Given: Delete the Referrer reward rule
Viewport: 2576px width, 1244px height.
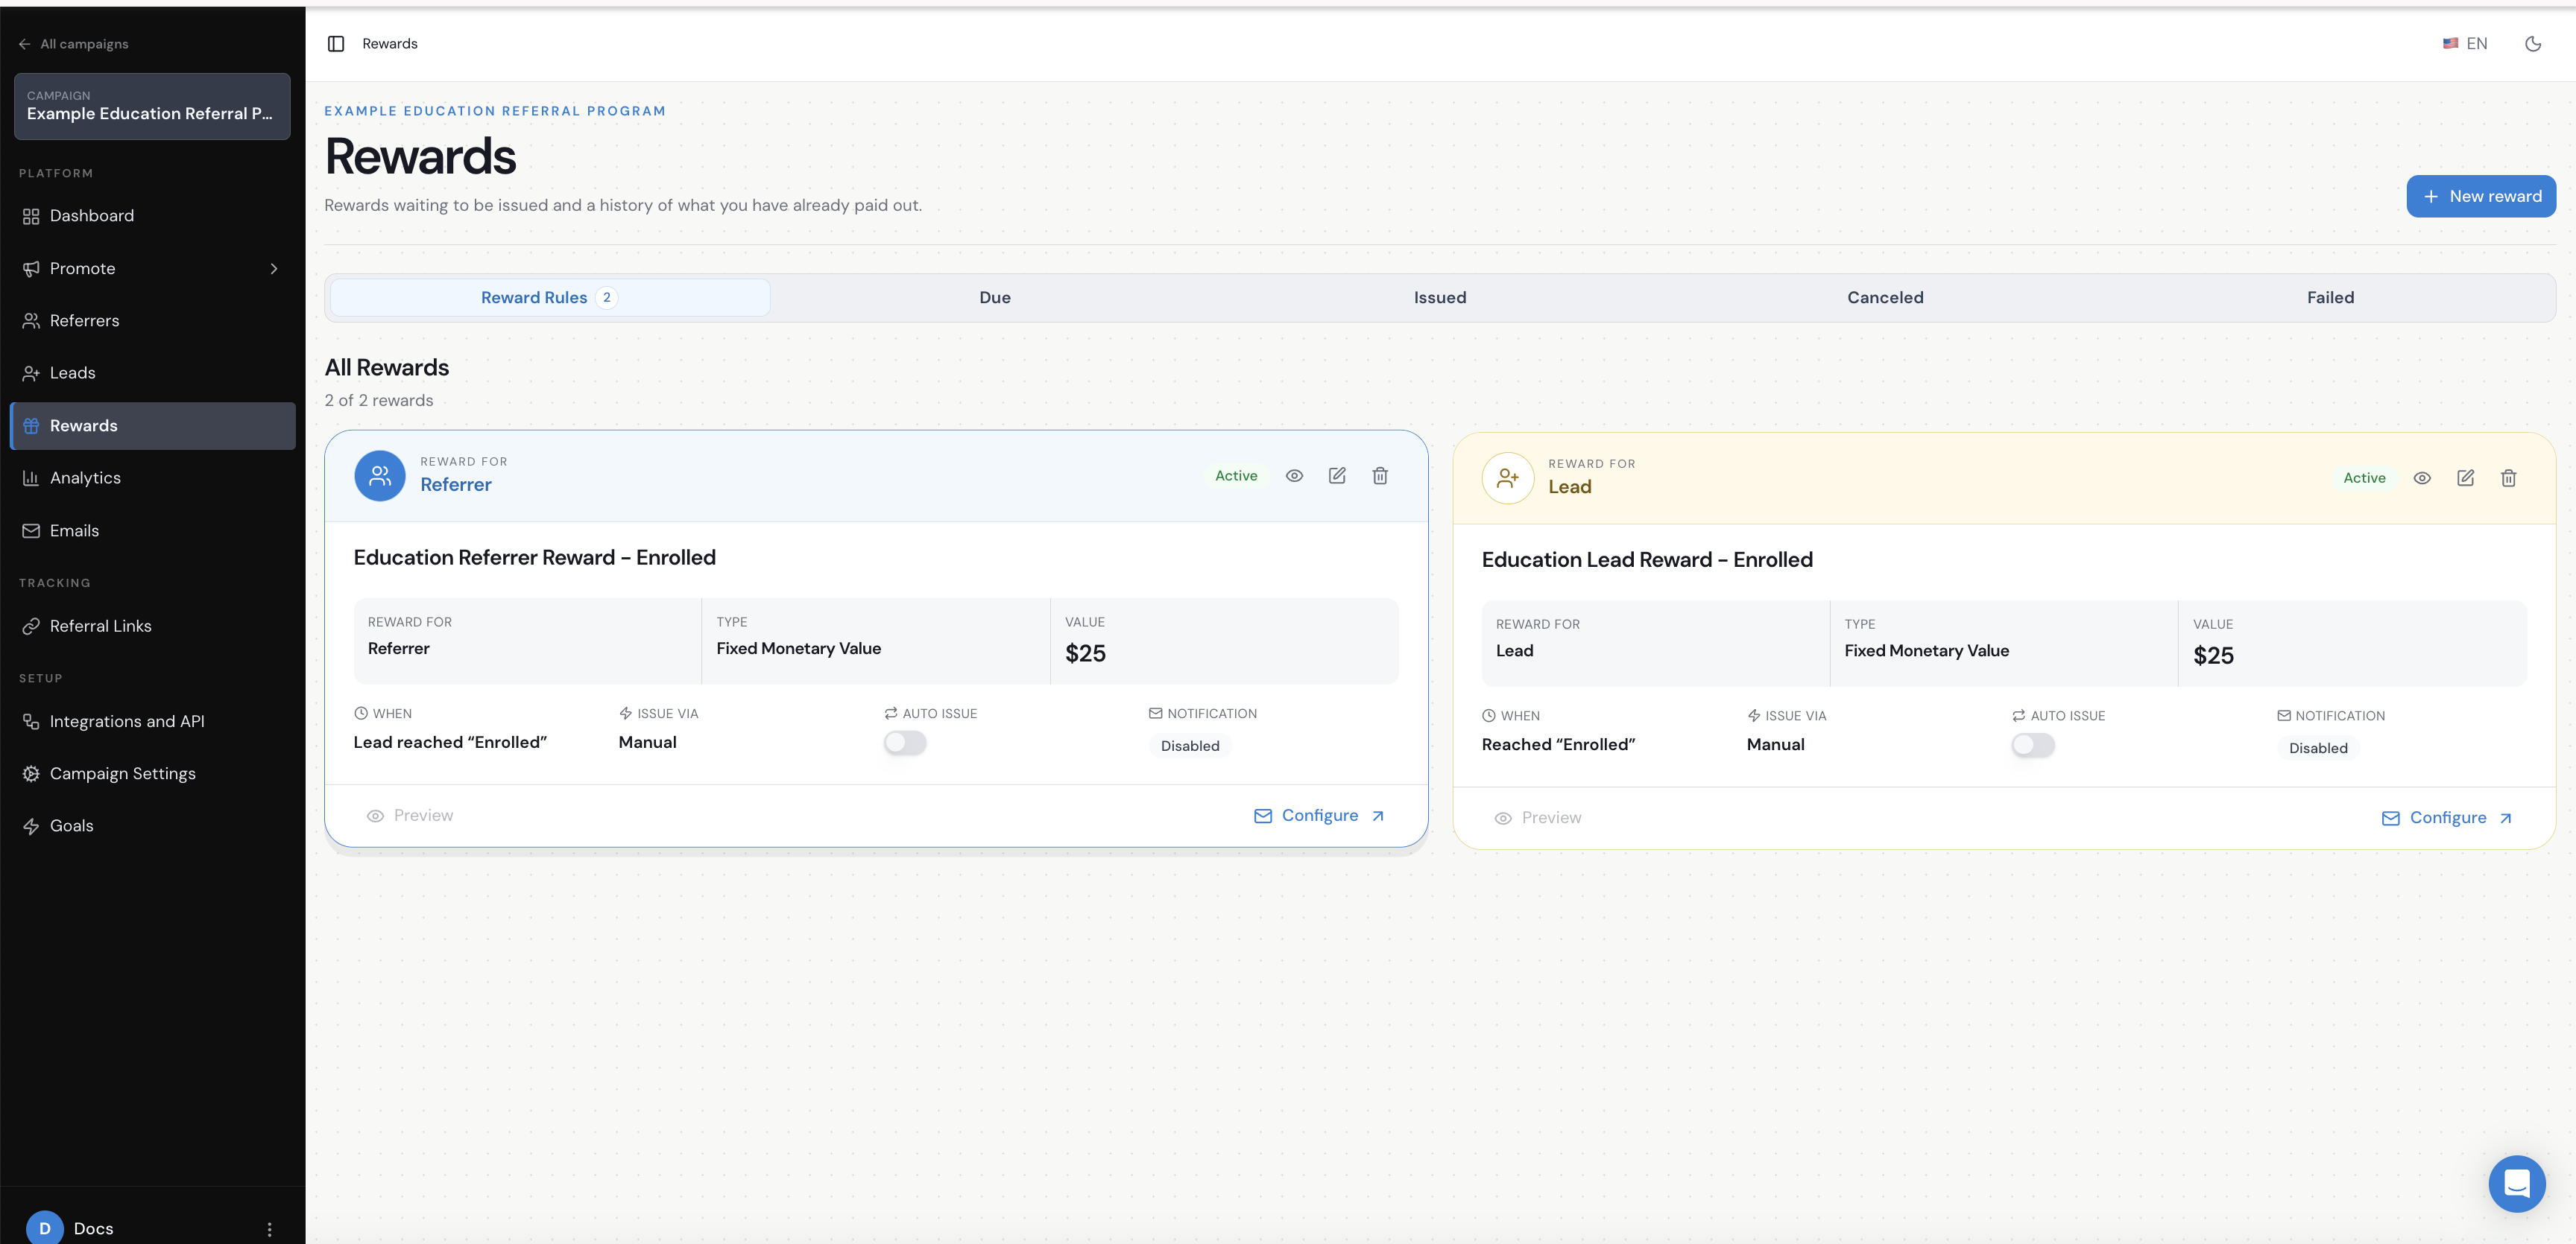Looking at the screenshot, I should (1380, 475).
